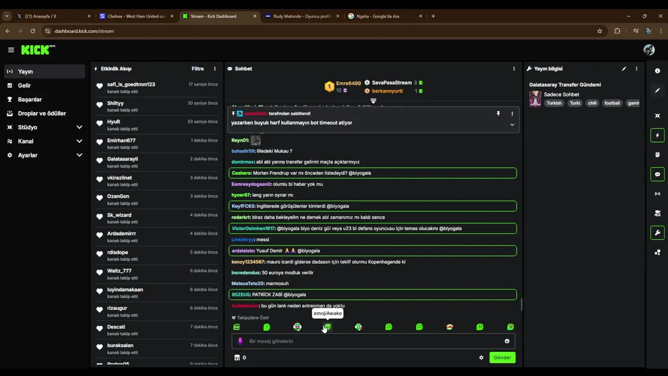Open the profile avatar menu

649,50
